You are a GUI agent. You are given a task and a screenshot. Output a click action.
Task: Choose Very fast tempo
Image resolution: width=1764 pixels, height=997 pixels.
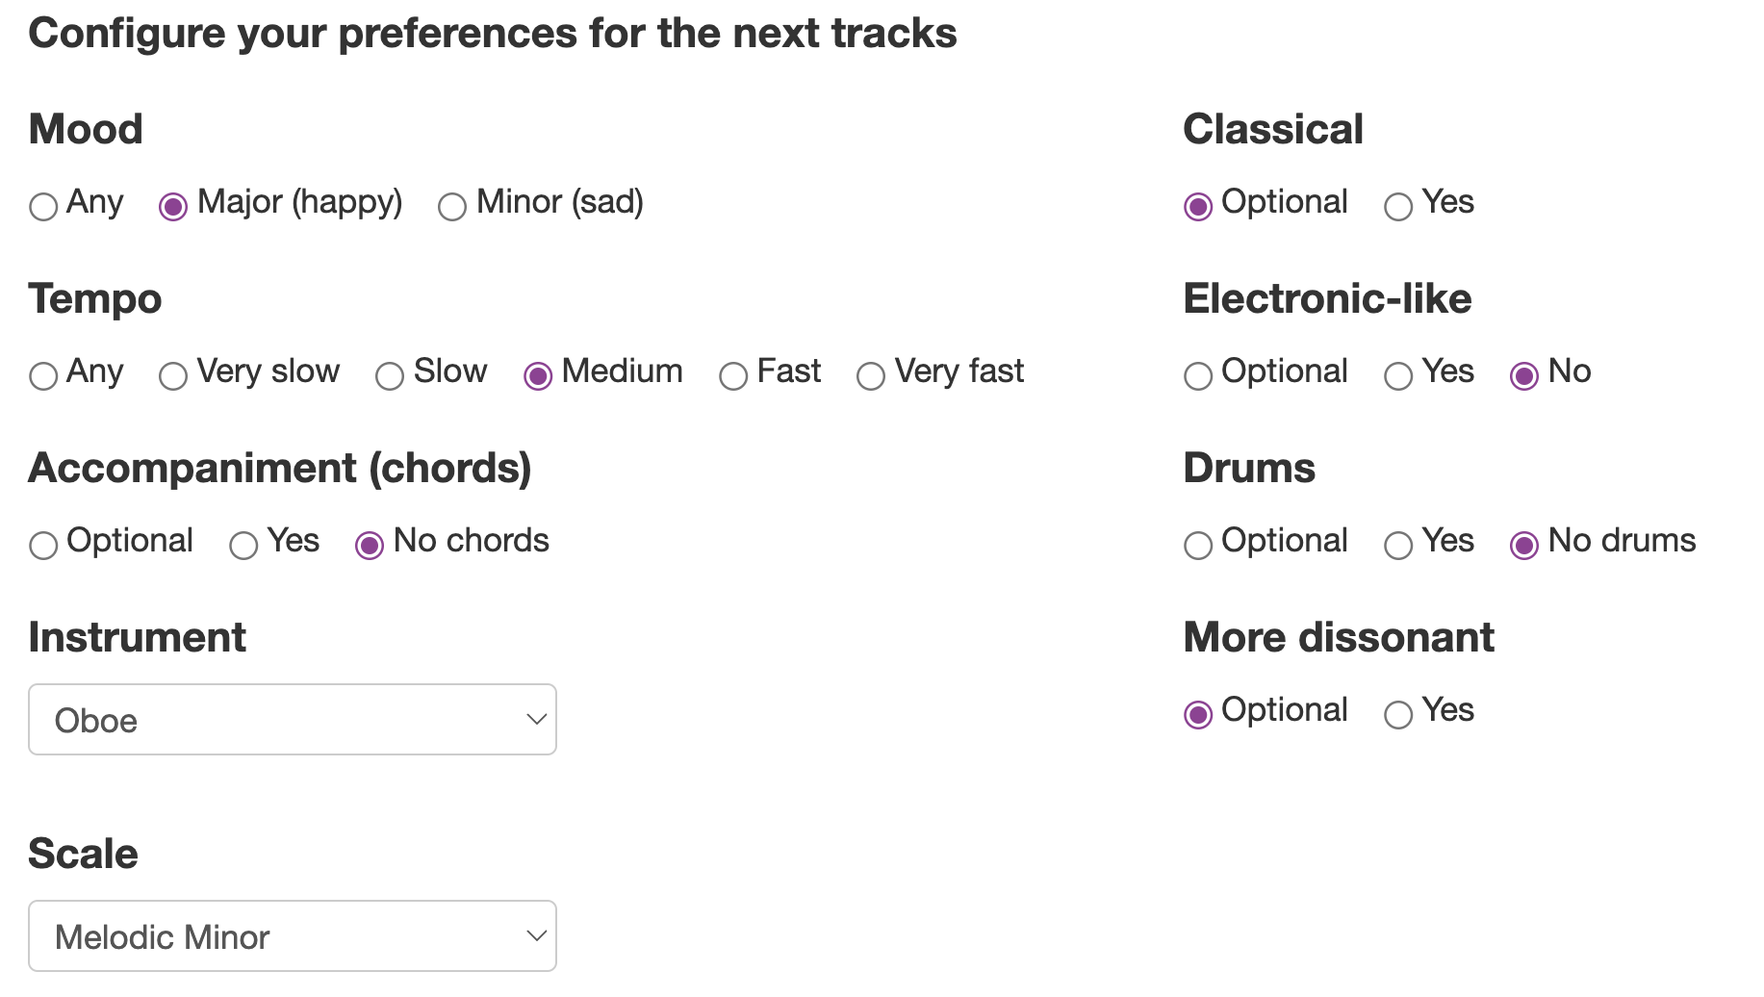871,376
